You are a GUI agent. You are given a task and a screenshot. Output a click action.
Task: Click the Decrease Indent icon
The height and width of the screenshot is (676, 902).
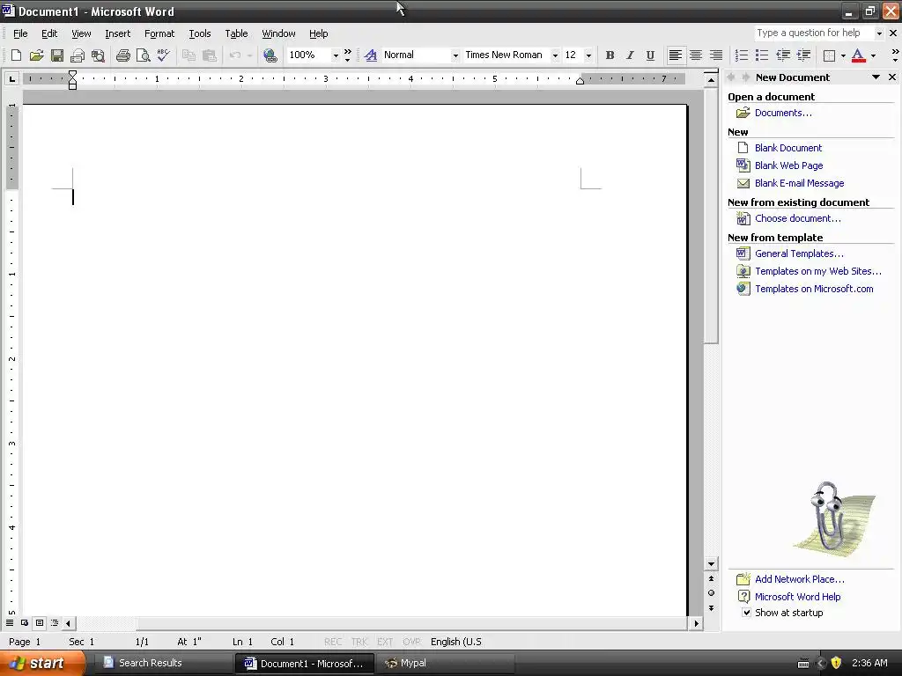coord(783,55)
